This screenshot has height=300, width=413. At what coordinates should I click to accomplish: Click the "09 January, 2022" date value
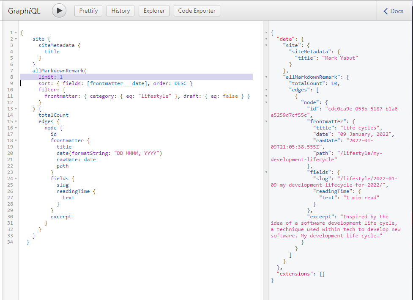coord(364,134)
